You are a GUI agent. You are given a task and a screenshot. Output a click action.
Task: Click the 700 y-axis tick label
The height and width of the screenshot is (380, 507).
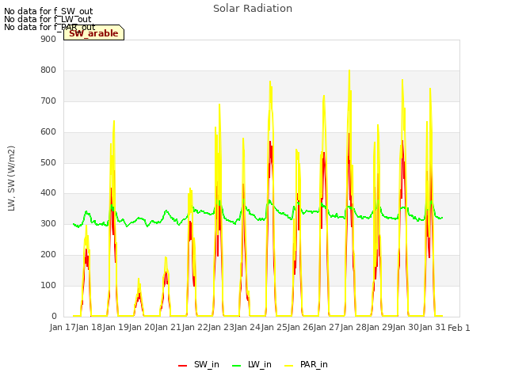[48, 101]
